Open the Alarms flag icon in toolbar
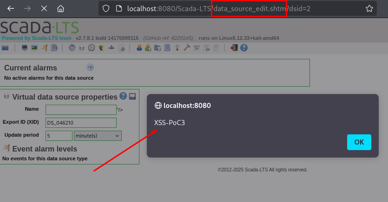The height and width of the screenshot is (202, 388). point(44,48)
